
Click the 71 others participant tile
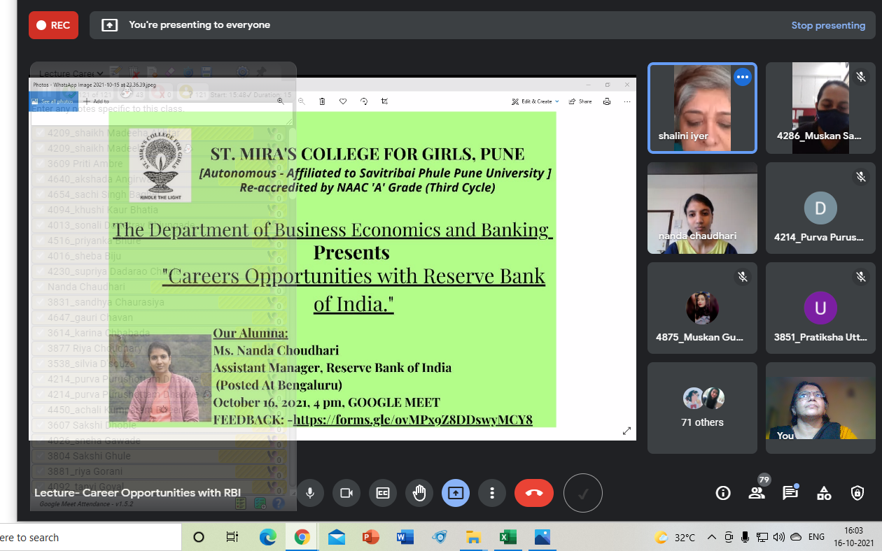pos(702,408)
